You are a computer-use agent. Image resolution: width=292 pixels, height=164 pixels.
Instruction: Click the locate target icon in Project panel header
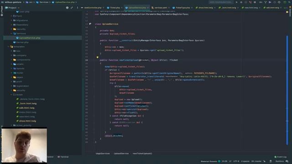[67, 8]
